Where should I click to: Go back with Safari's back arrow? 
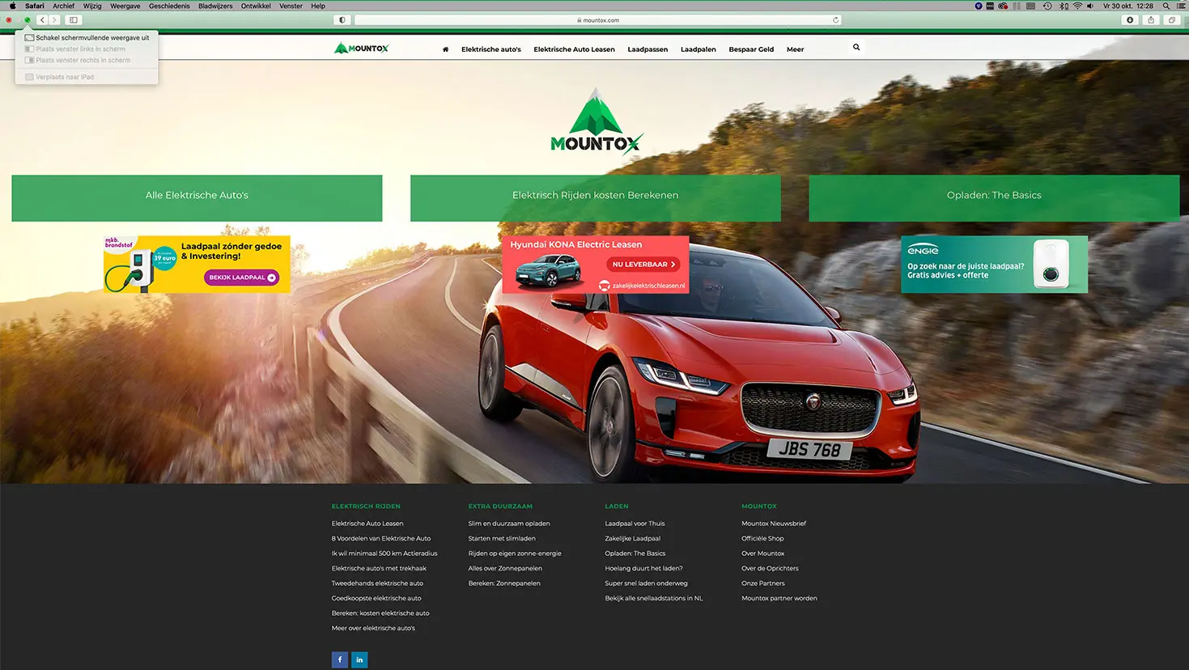coord(42,19)
